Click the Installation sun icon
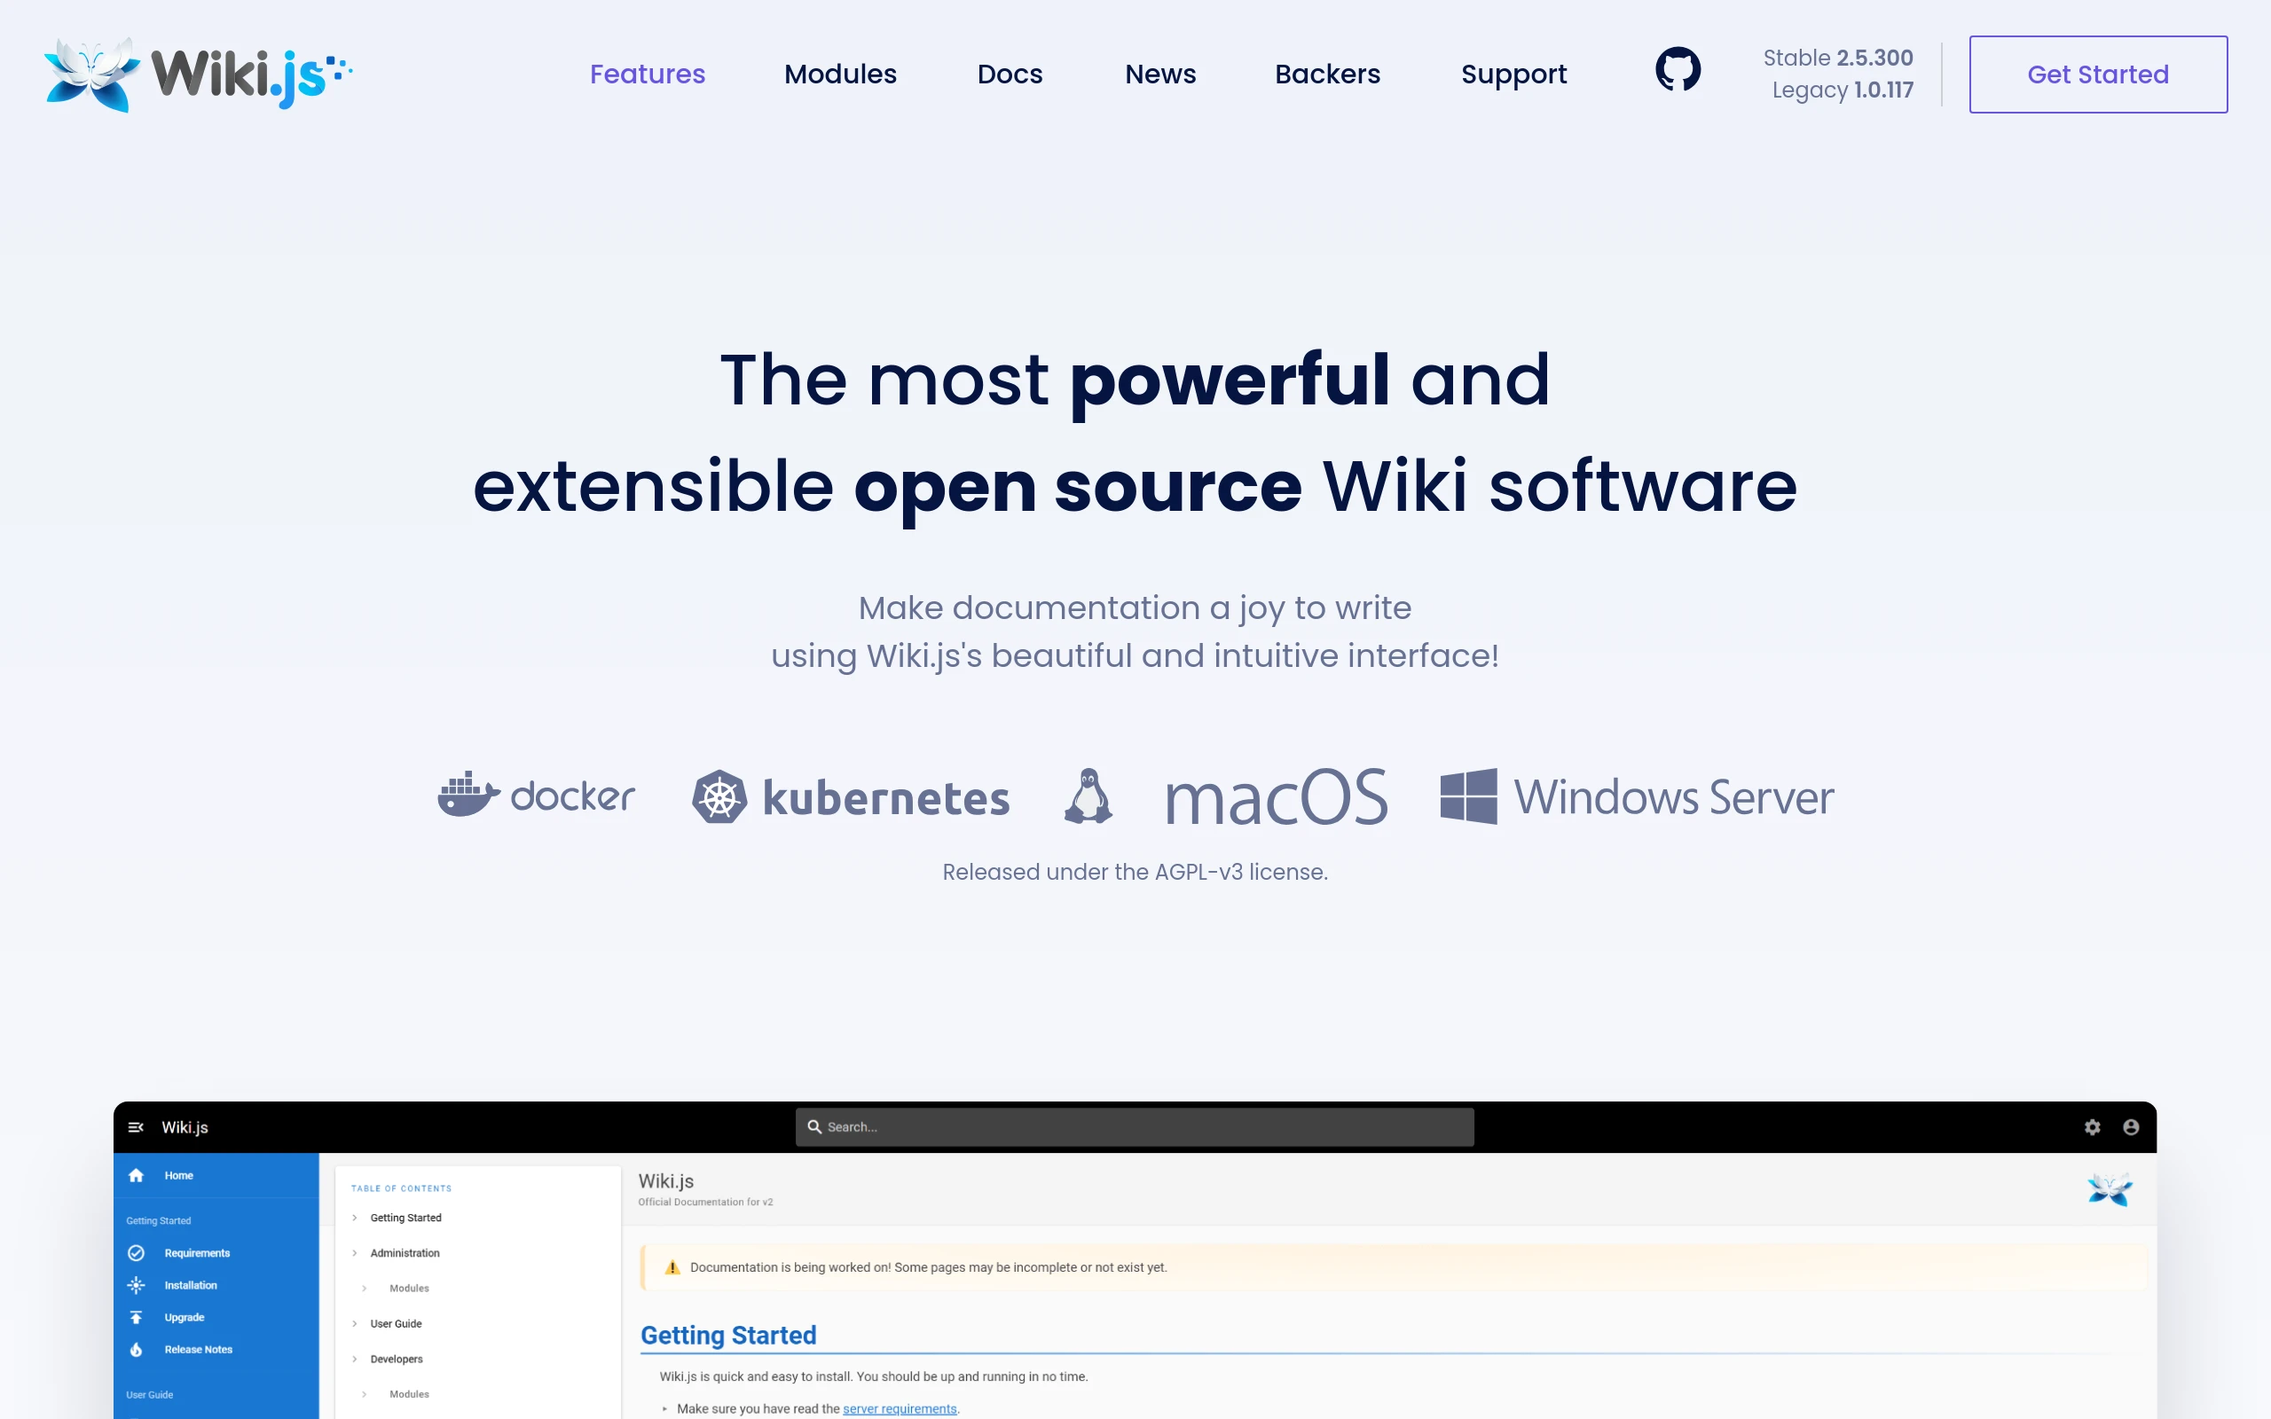This screenshot has width=2271, height=1419. tap(137, 1285)
